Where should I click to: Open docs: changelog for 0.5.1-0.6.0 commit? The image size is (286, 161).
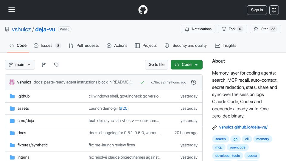click(x=125, y=133)
